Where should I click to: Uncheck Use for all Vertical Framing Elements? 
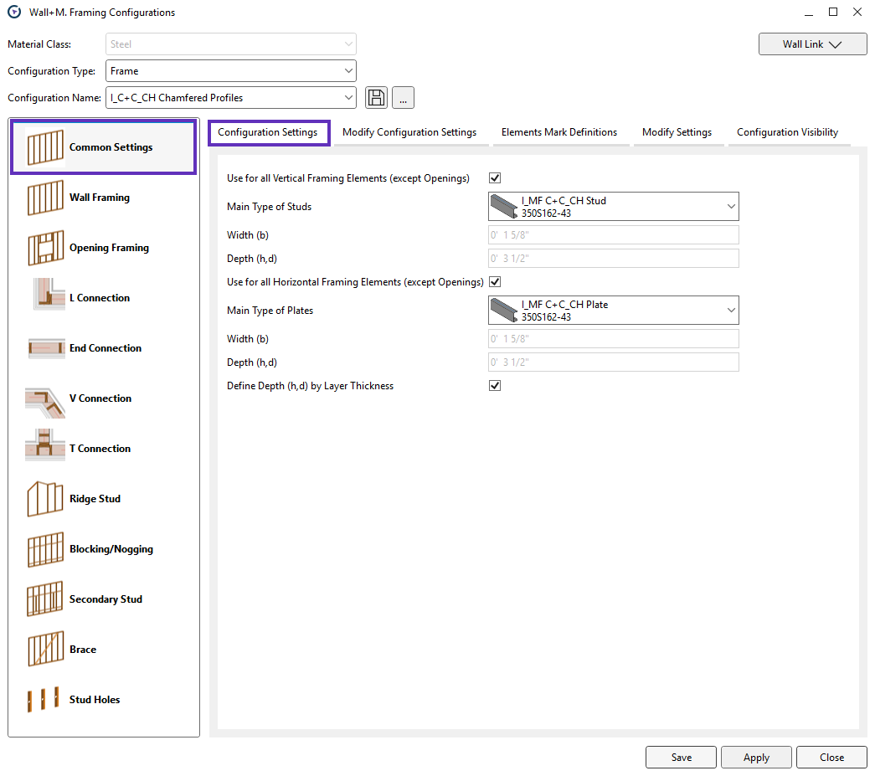[495, 178]
